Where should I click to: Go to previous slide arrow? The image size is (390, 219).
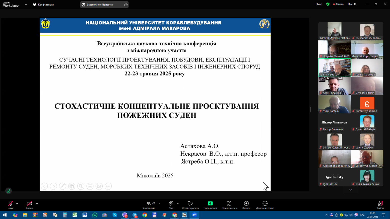(x=44, y=186)
